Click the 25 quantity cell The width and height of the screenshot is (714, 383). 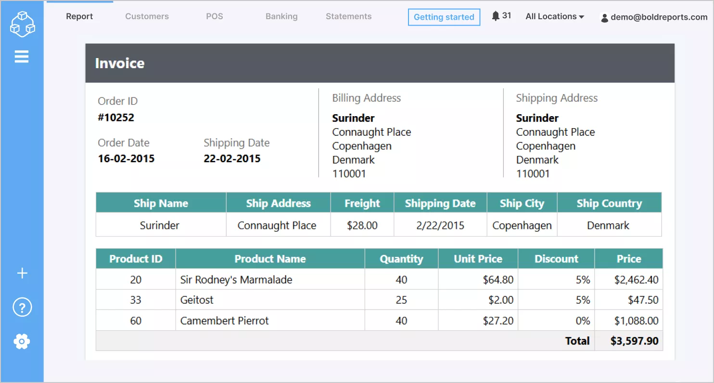[x=401, y=300]
